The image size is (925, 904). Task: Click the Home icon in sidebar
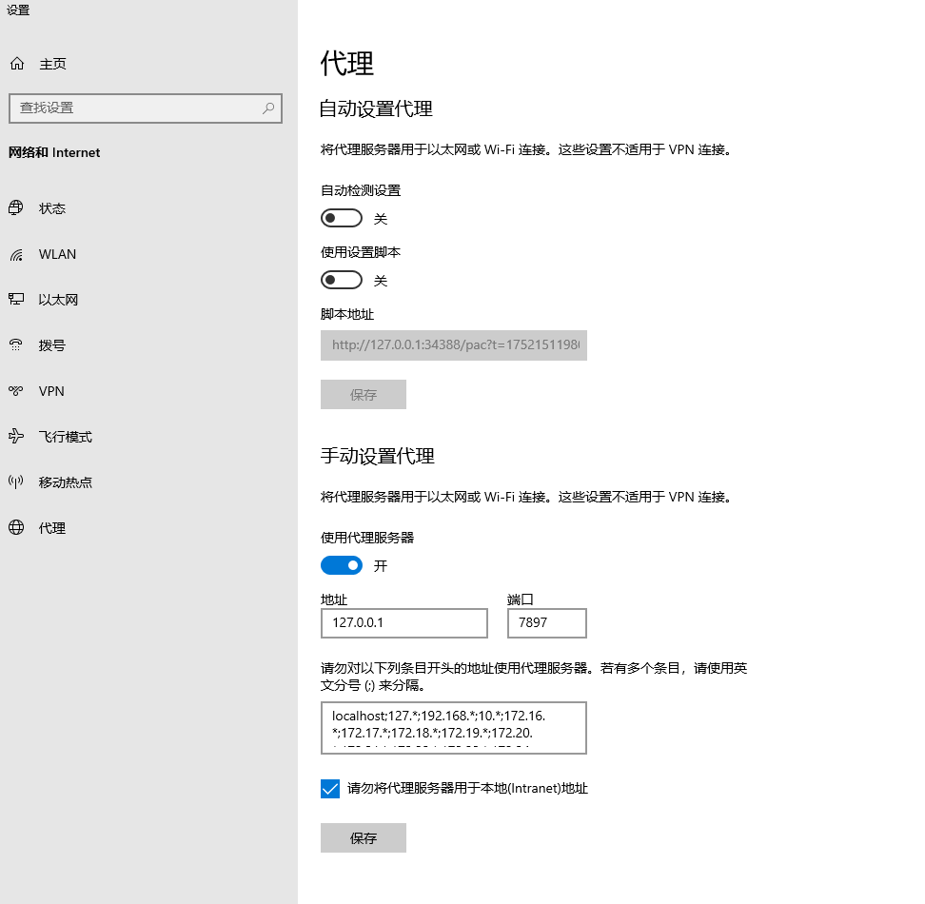[x=16, y=64]
